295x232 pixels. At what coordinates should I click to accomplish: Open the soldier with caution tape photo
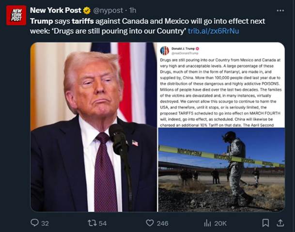click(221, 170)
